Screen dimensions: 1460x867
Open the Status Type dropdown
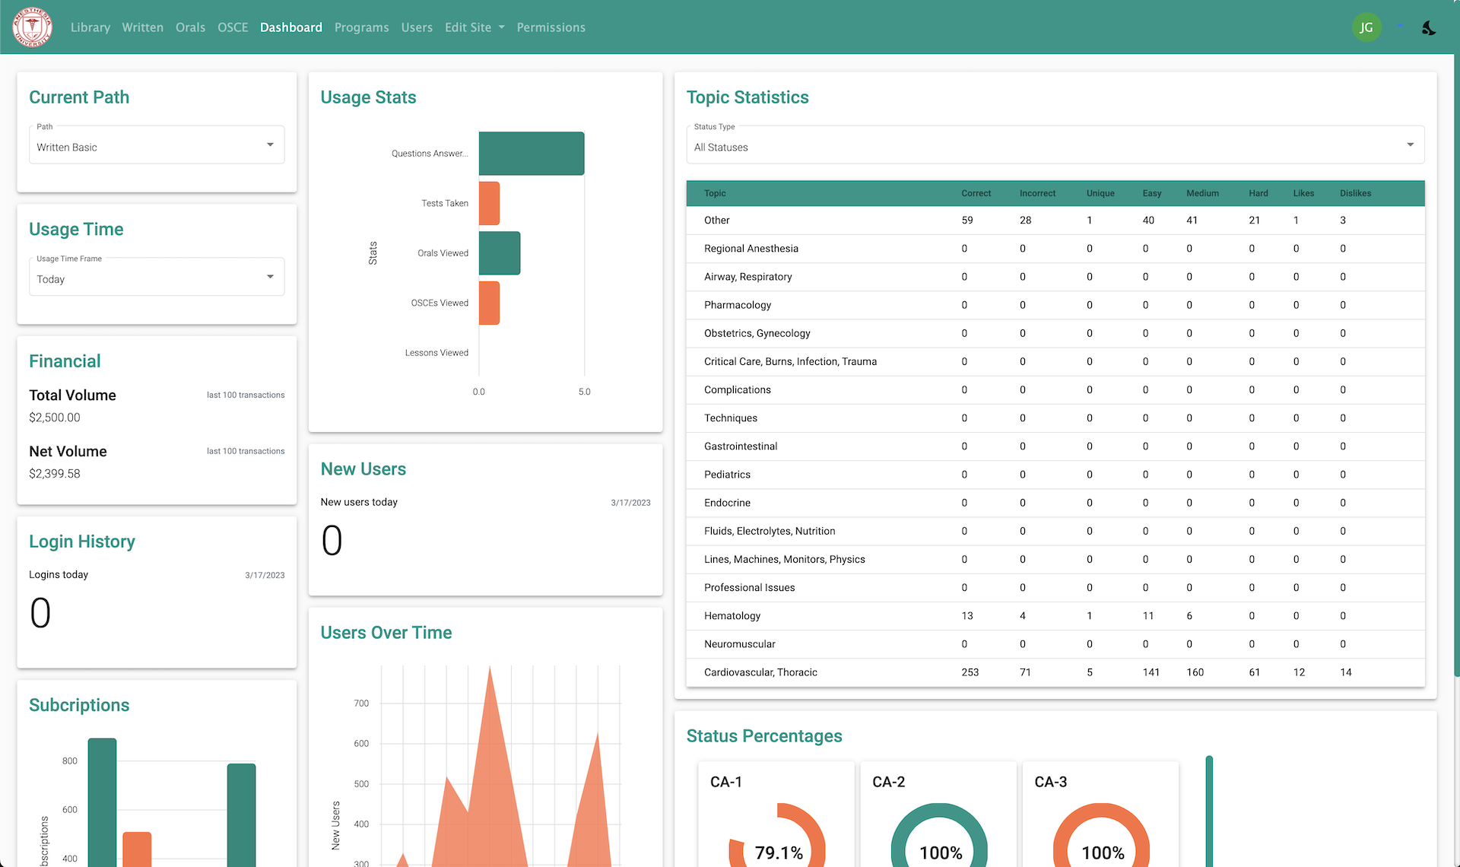(x=1055, y=145)
